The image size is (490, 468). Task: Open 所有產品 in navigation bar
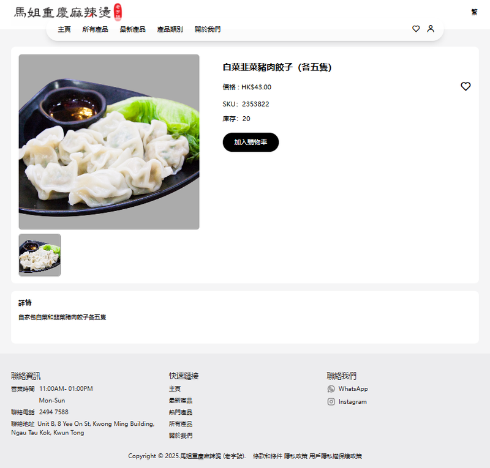[95, 29]
